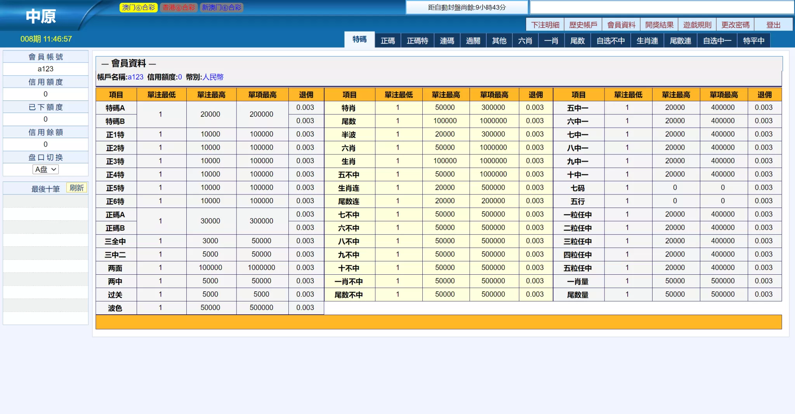Open 更改密碼 to change password
The height and width of the screenshot is (414, 795).
click(735, 24)
